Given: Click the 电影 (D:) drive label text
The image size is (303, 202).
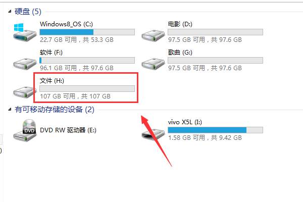Looking at the screenshot, I should (180, 24).
